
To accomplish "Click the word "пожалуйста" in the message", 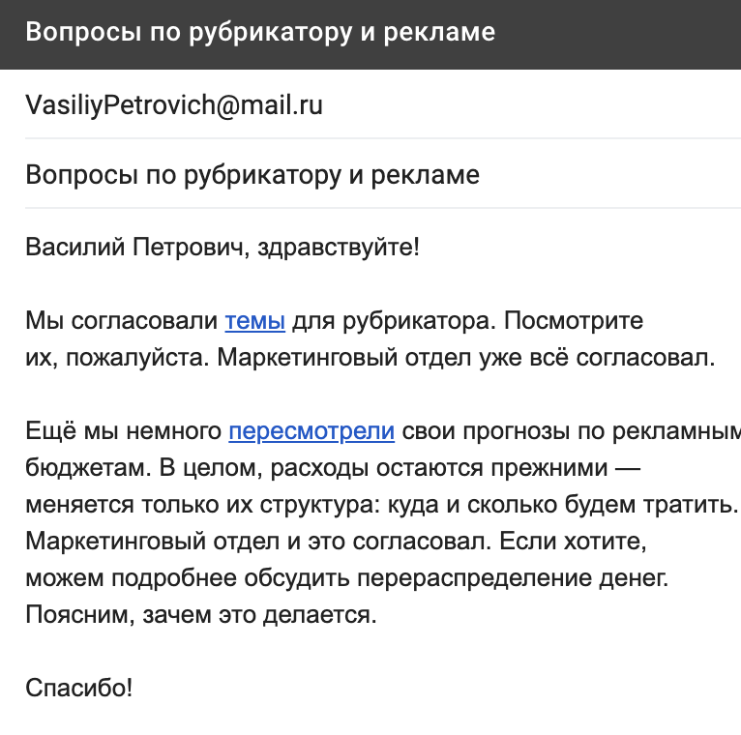I will pos(137,359).
